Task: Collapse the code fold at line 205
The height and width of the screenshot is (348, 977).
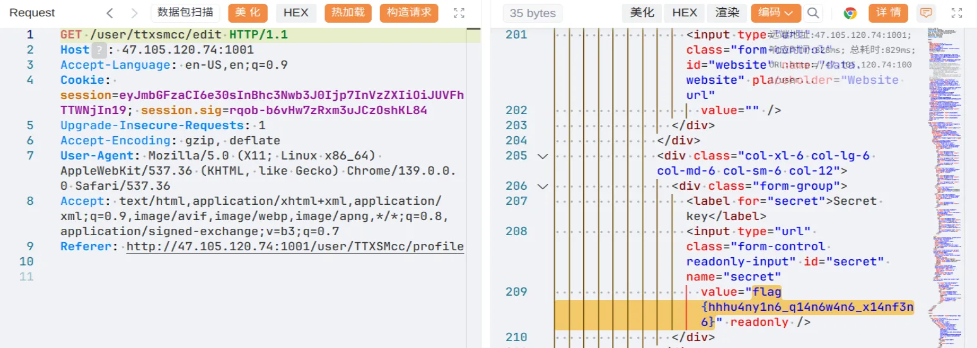Action: click(542, 156)
